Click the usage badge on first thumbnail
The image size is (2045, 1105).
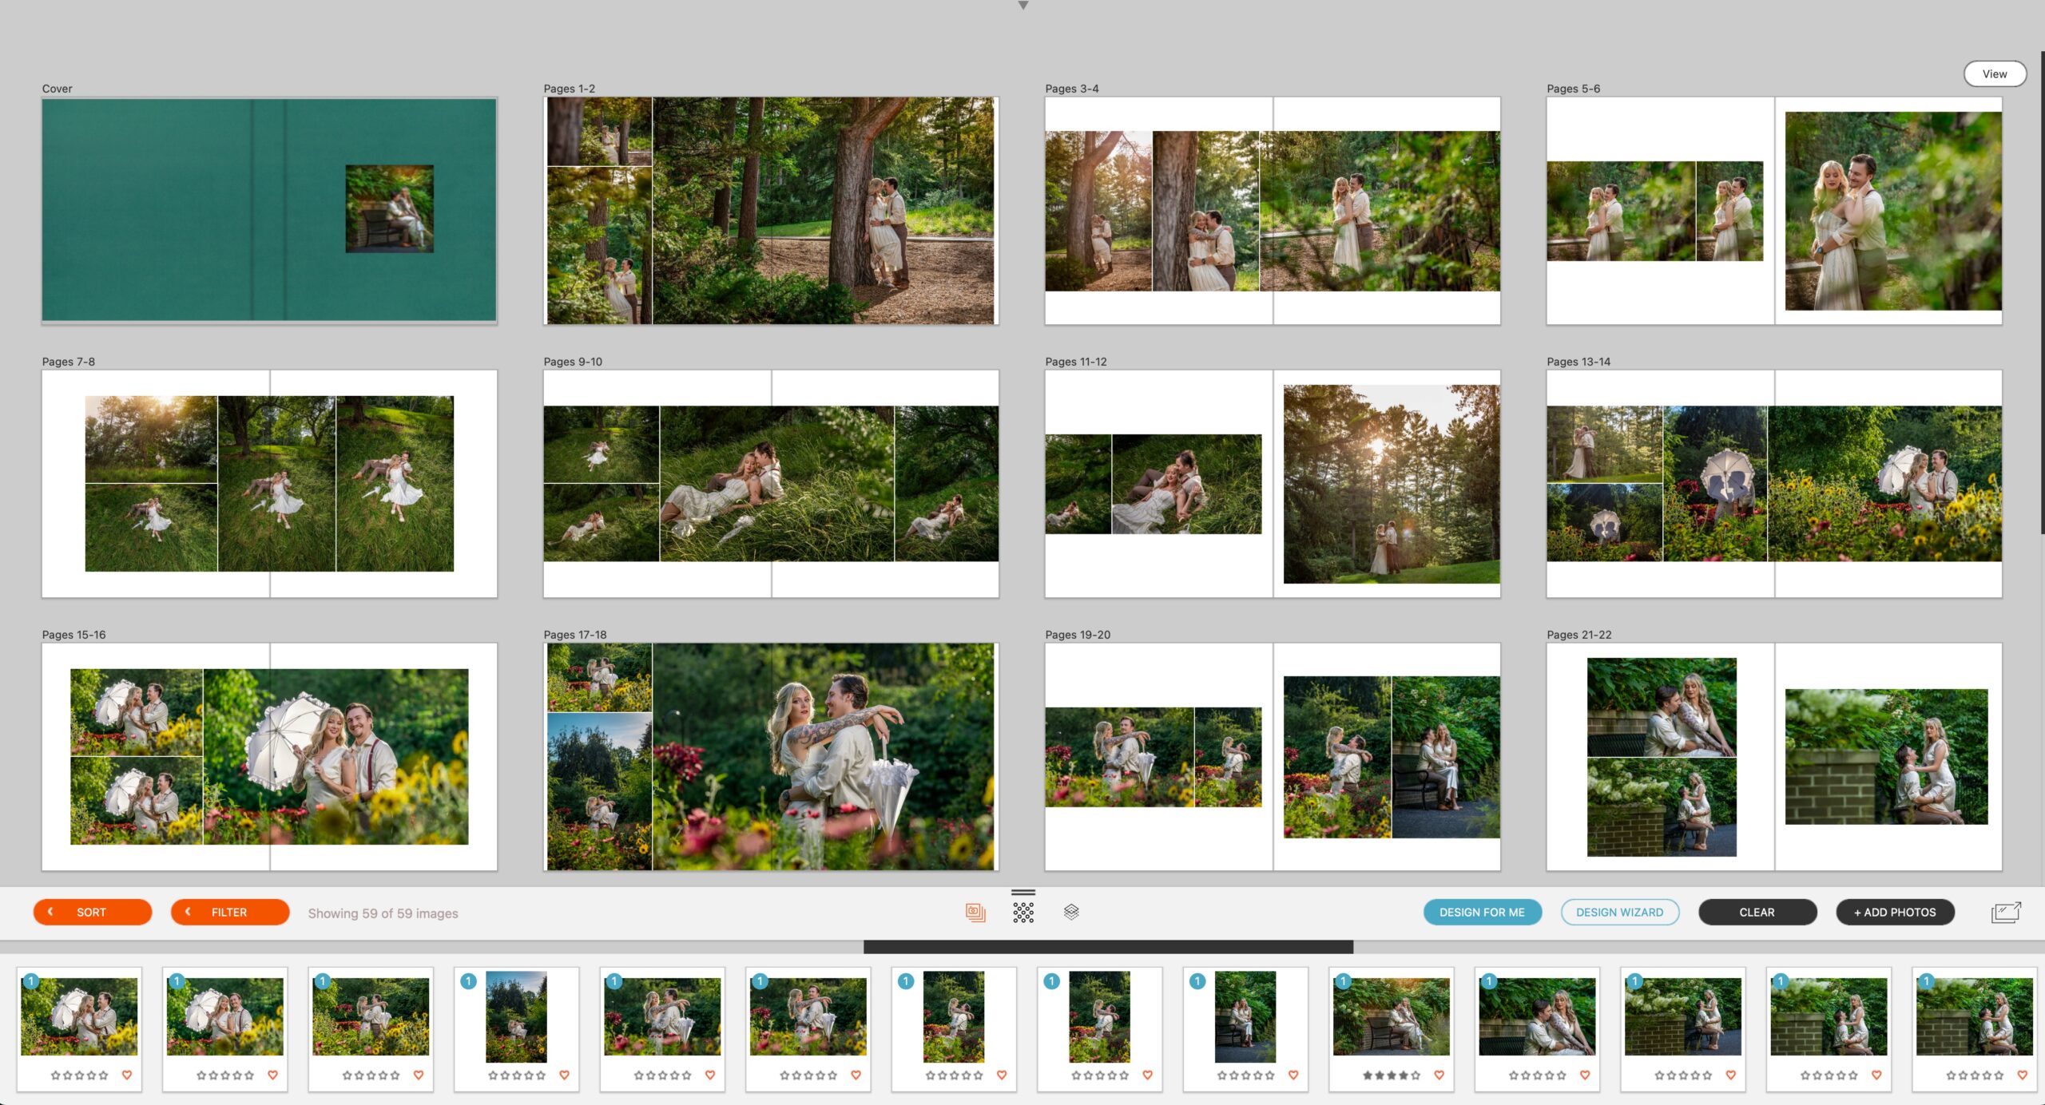pos(31,980)
